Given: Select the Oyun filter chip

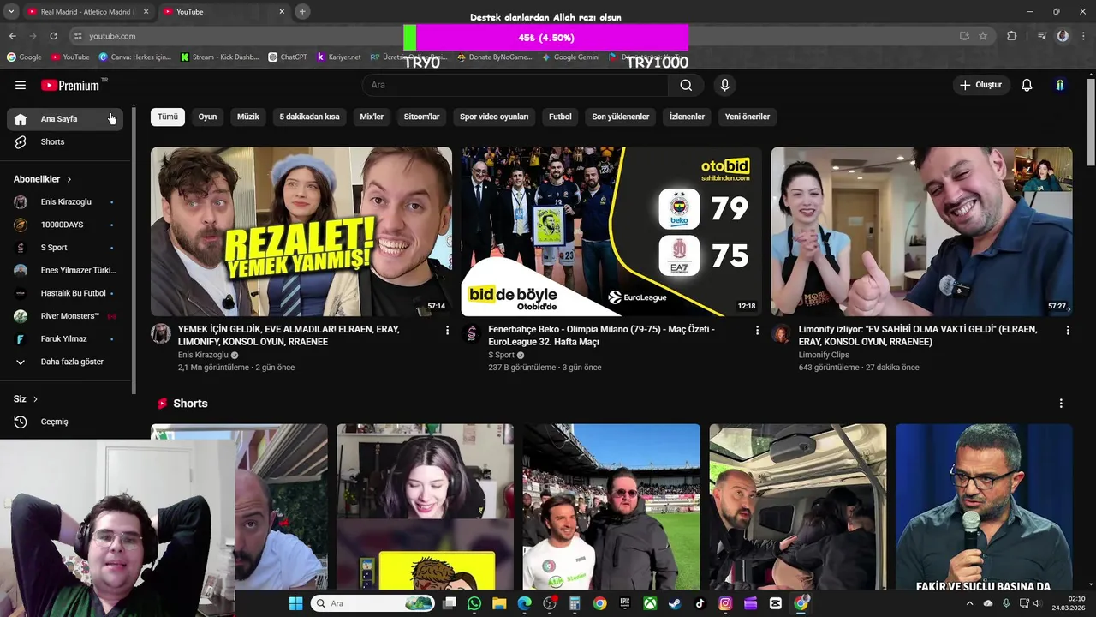Looking at the screenshot, I should tap(208, 117).
